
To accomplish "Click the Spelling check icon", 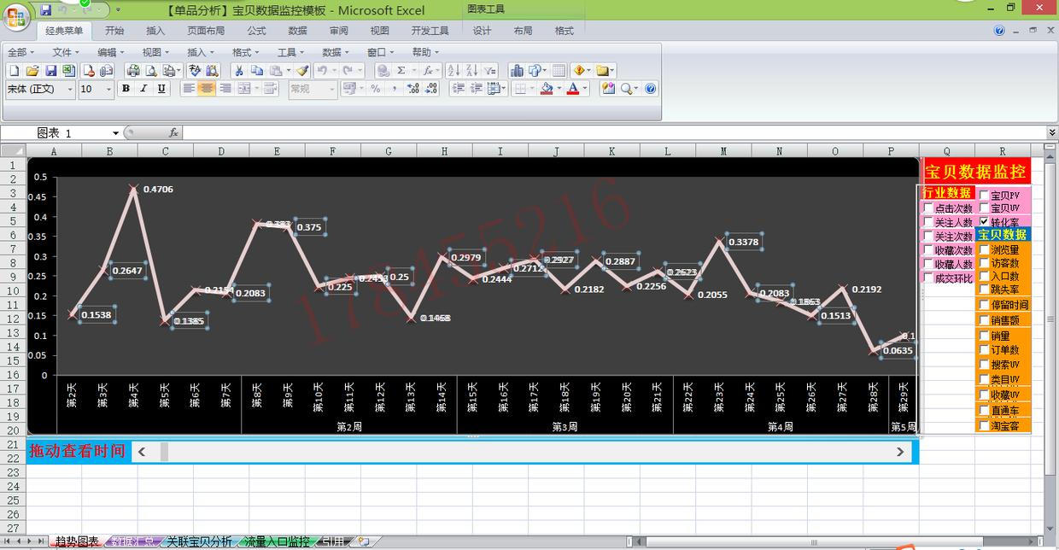I will point(195,70).
